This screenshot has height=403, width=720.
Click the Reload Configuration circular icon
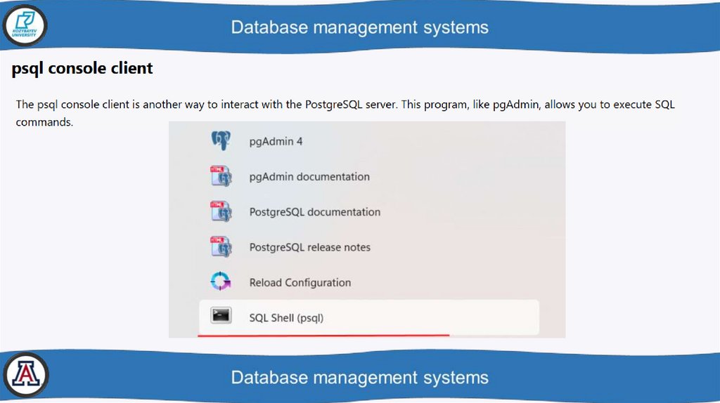click(221, 282)
